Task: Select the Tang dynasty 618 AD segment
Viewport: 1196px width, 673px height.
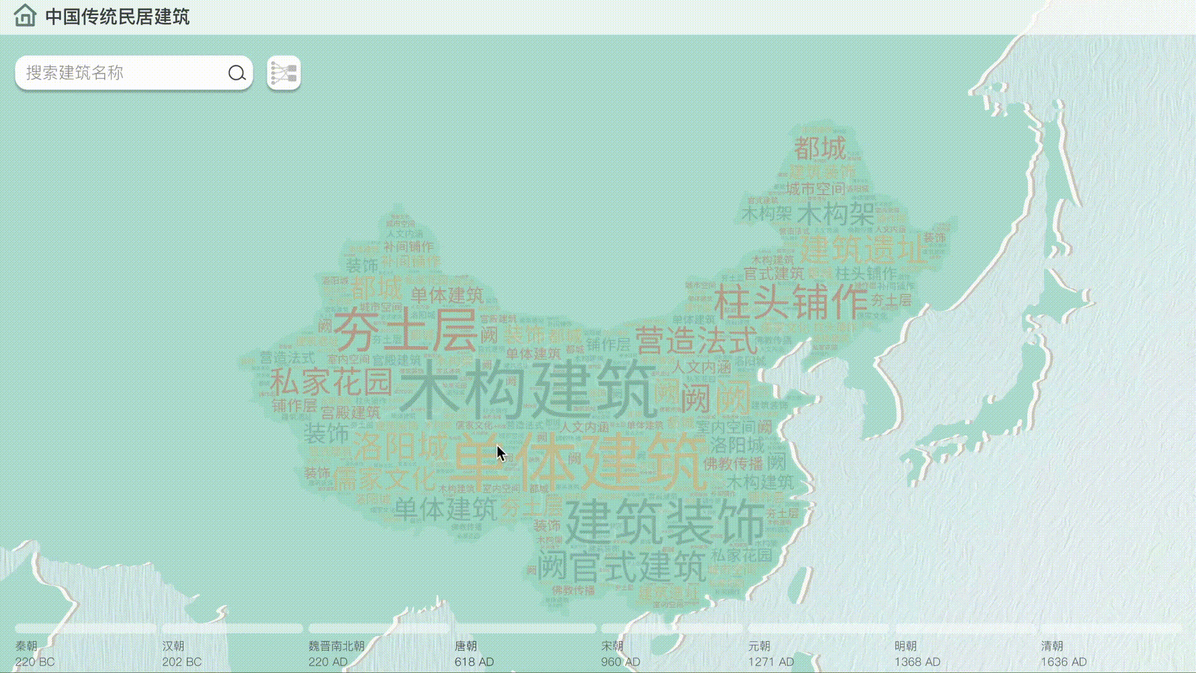Action: [x=525, y=628]
